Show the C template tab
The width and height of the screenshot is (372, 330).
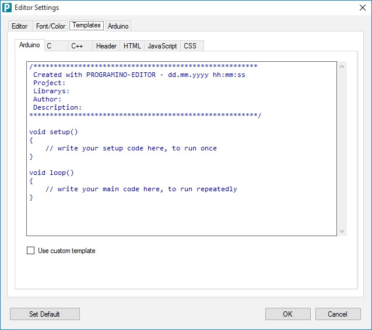coord(56,46)
